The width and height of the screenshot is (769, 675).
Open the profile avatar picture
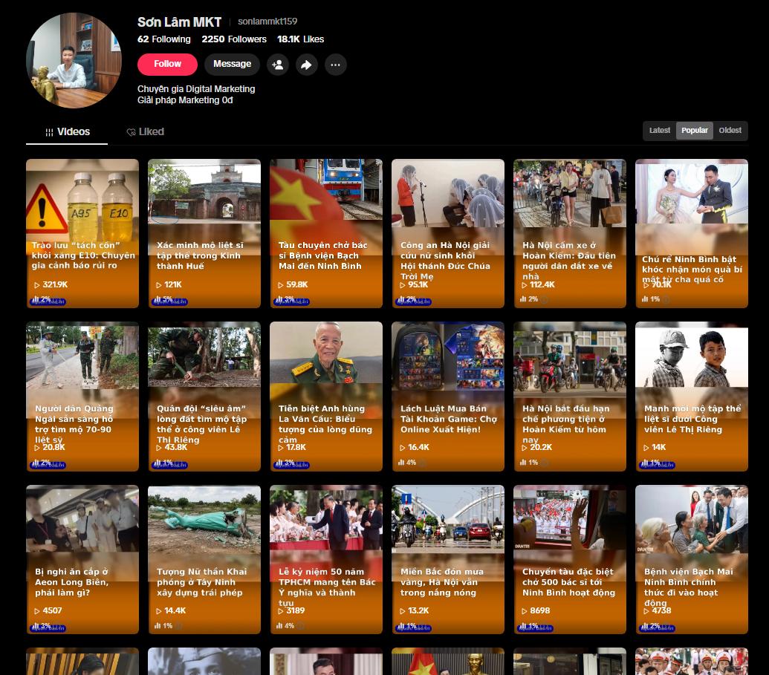click(74, 60)
